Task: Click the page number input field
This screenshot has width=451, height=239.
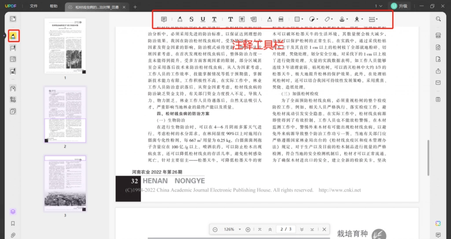Action: coord(286,229)
